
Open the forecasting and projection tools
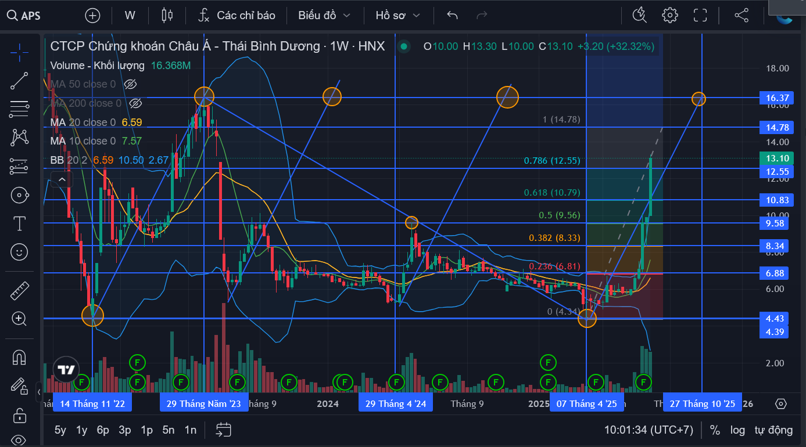19,166
